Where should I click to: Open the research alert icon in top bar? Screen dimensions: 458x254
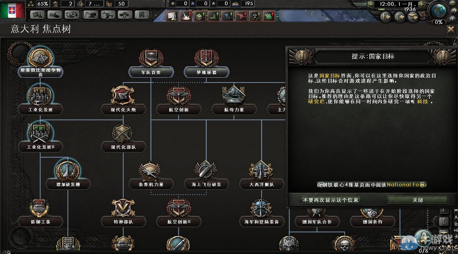coord(172,16)
